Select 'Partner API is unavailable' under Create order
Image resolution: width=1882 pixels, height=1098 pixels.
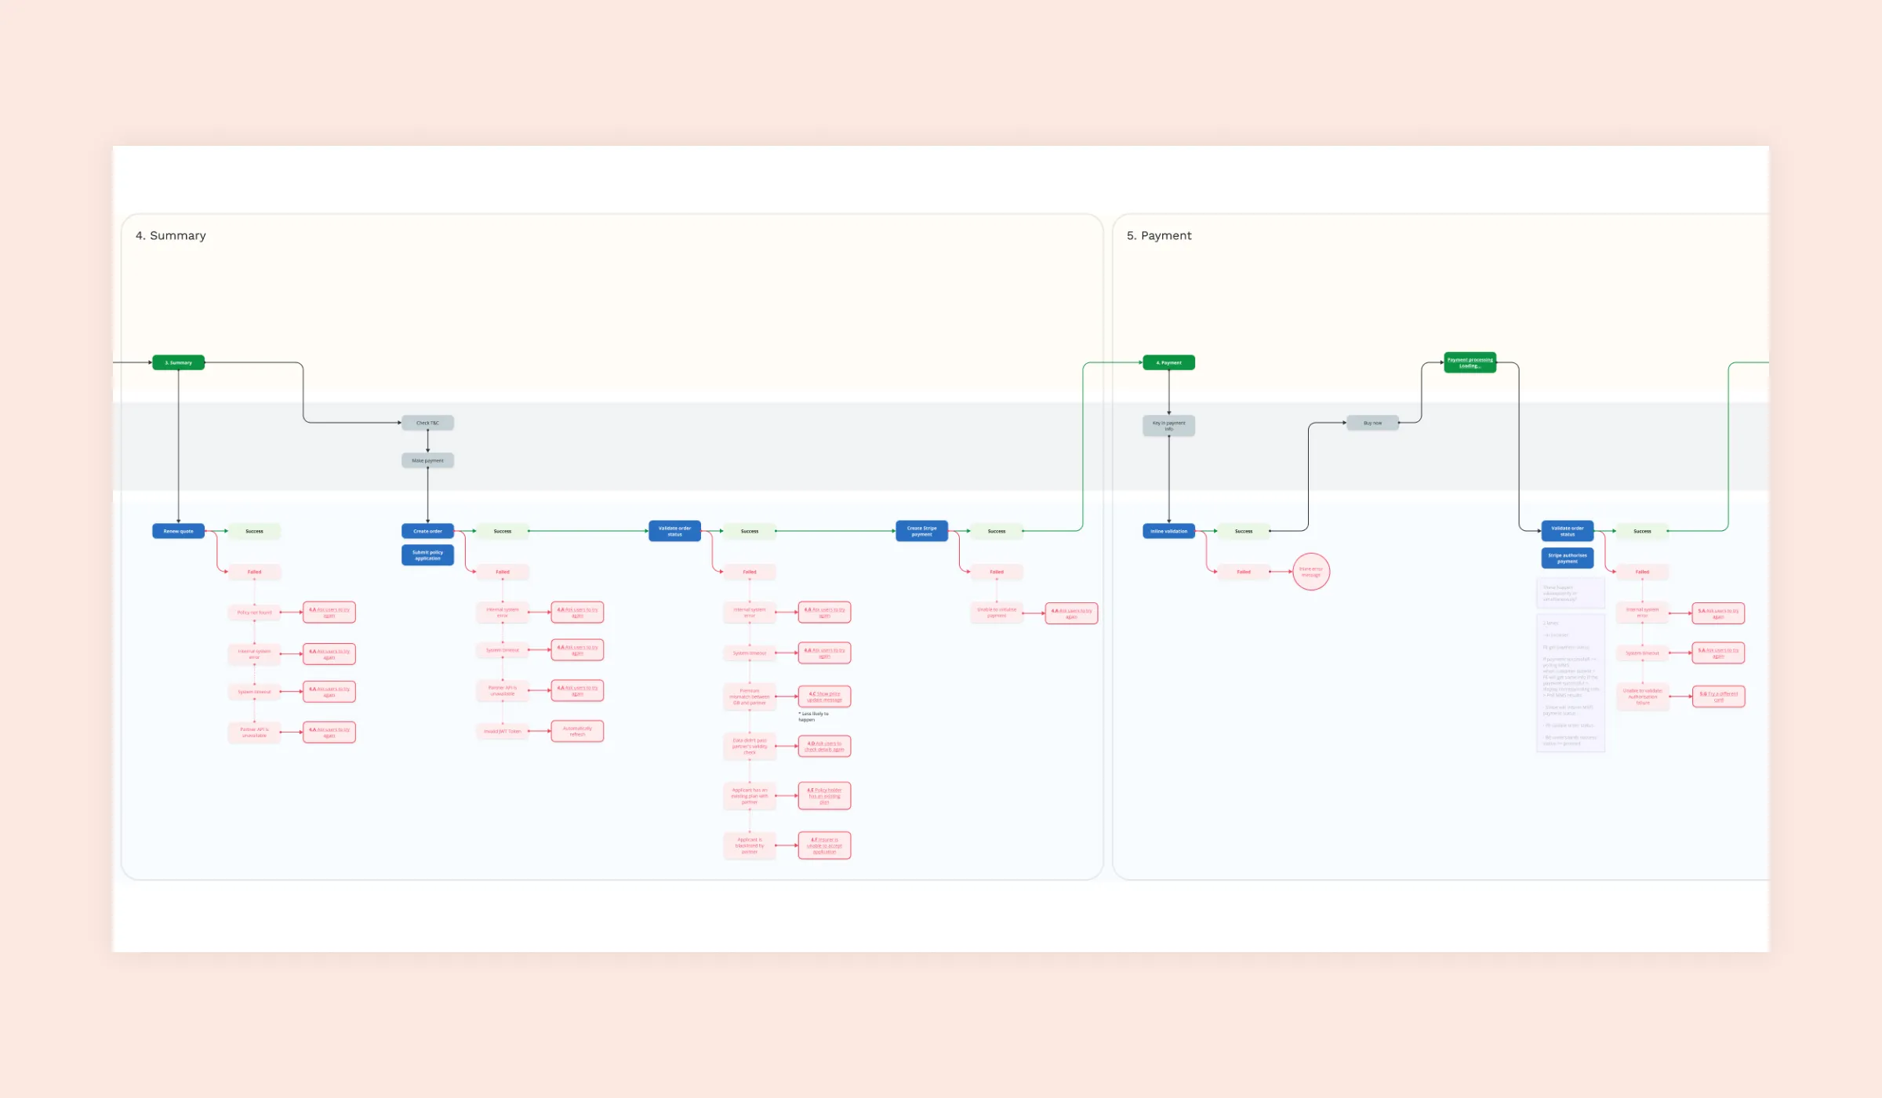click(503, 691)
